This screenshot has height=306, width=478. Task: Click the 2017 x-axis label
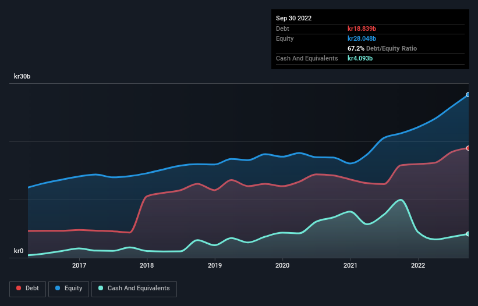click(x=79, y=265)
